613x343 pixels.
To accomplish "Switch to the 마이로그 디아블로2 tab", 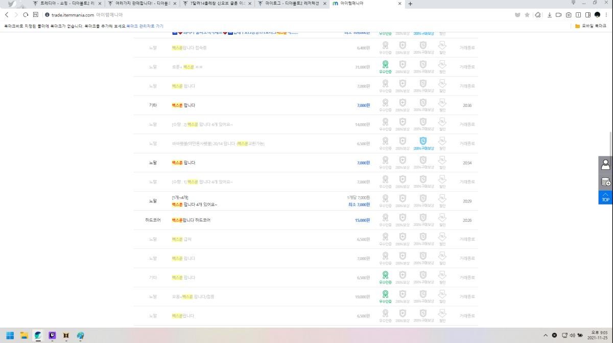I will point(291,4).
